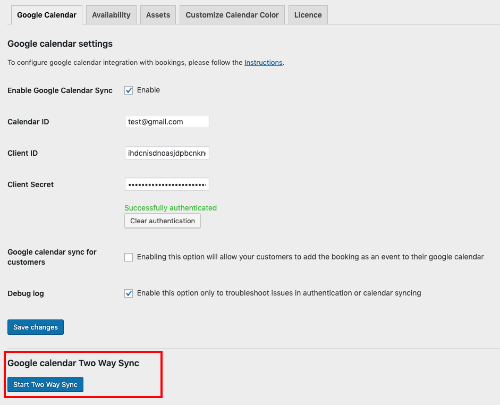
Task: Open the Assets tab
Action: coord(158,15)
